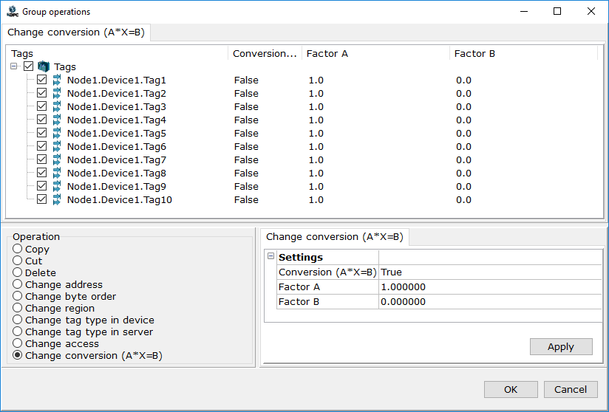This screenshot has height=412, width=609.
Task: Select the Node1.Device1.Tag5 row label
Action: click(x=117, y=134)
